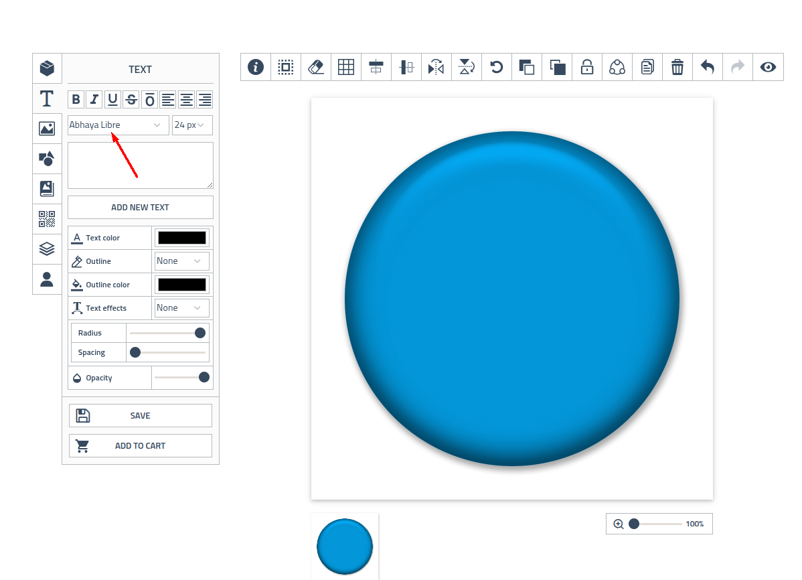802x580 pixels.
Task: Click the zoom magnifier icon
Action: click(x=619, y=524)
